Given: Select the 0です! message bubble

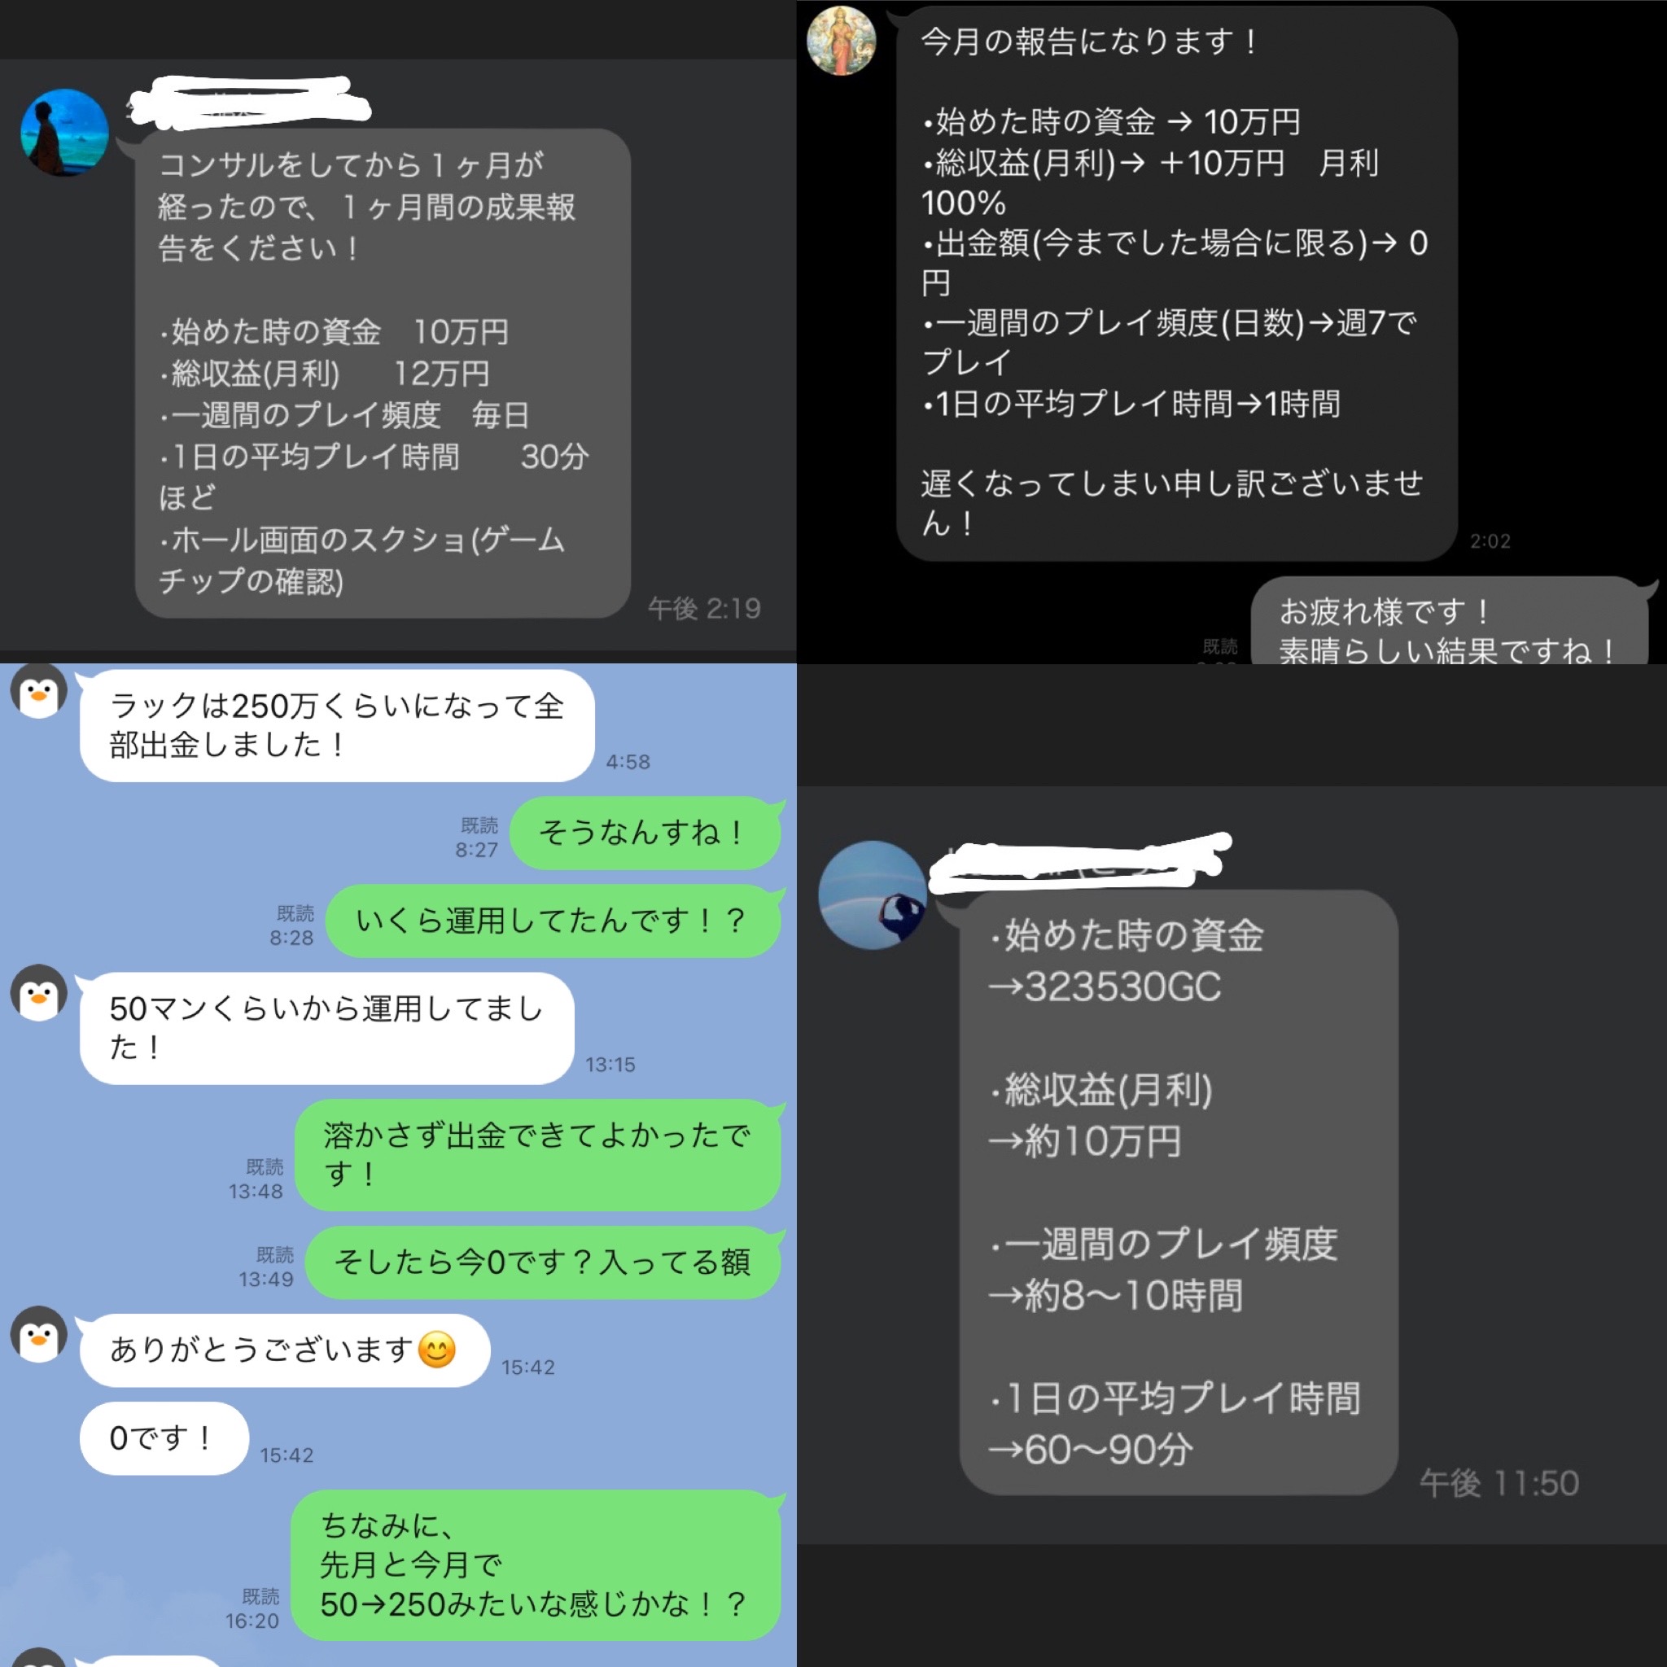Looking at the screenshot, I should point(164,1438).
